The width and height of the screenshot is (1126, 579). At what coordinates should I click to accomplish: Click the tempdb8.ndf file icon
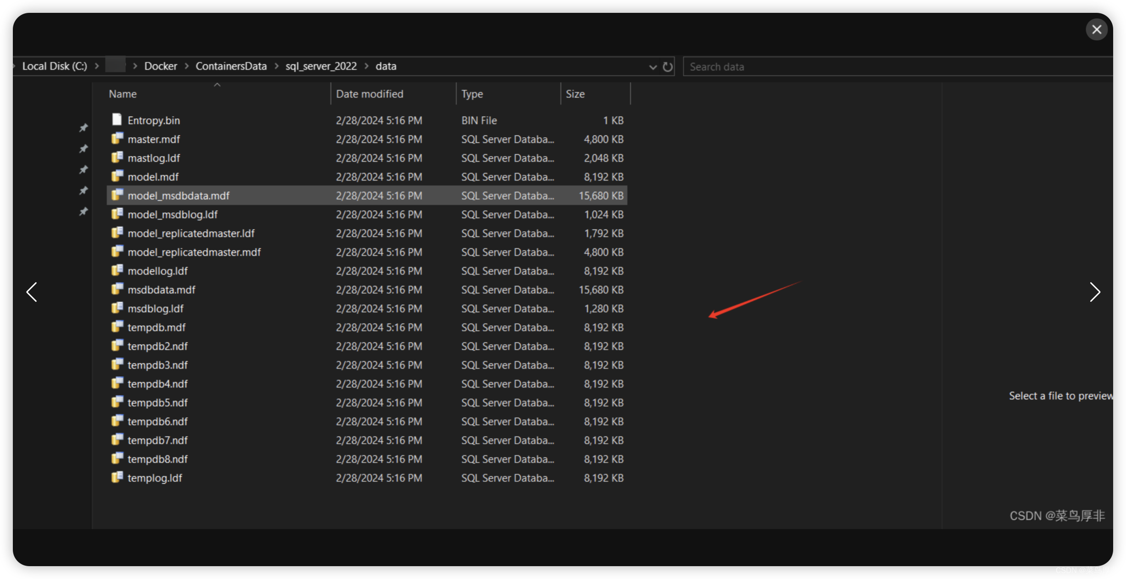(x=117, y=458)
